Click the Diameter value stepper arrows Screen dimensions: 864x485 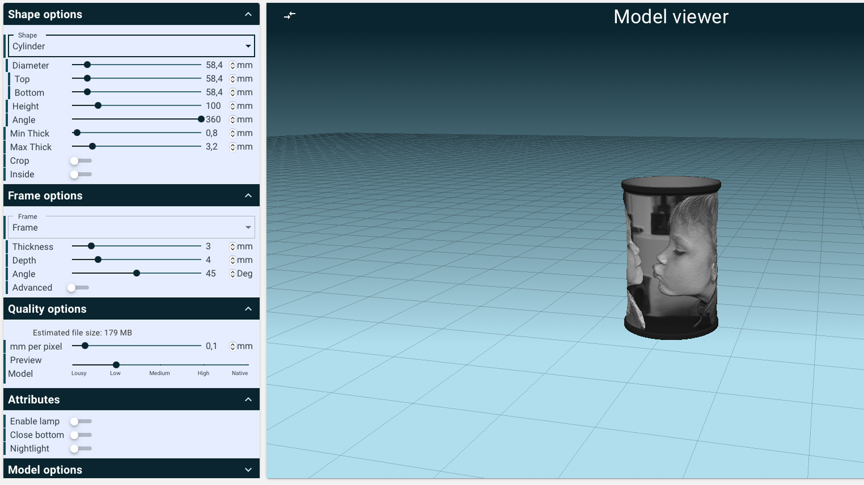click(232, 66)
